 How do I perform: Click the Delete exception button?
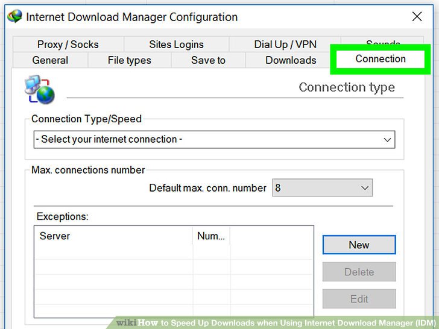pos(359,272)
